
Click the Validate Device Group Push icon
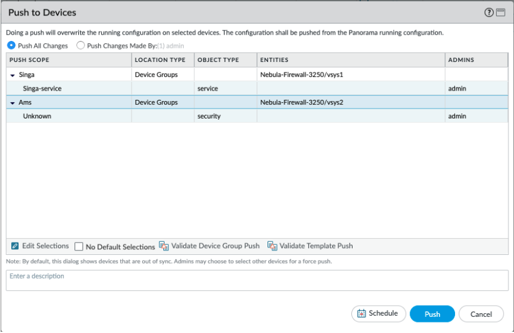tap(164, 246)
